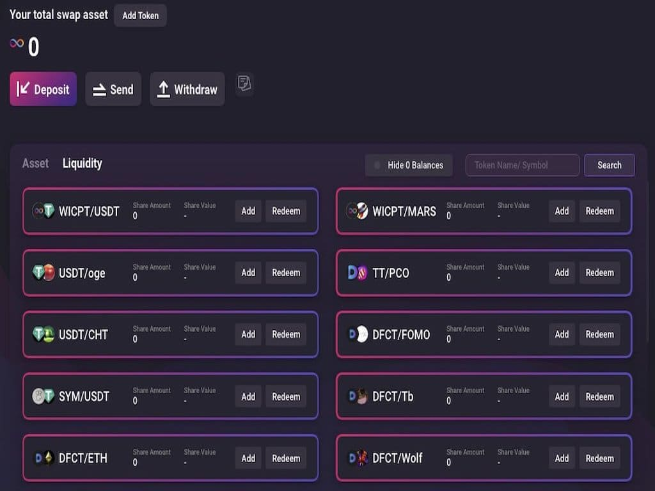This screenshot has height=491, width=655.
Task: Click the Add Token button
Action: [x=140, y=15]
